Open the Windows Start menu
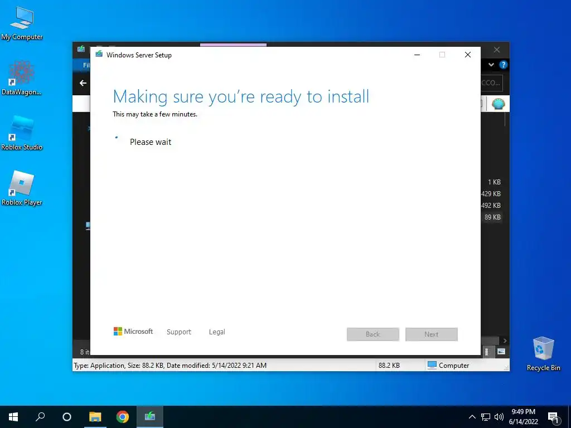Image resolution: width=571 pixels, height=428 pixels. coord(13,417)
